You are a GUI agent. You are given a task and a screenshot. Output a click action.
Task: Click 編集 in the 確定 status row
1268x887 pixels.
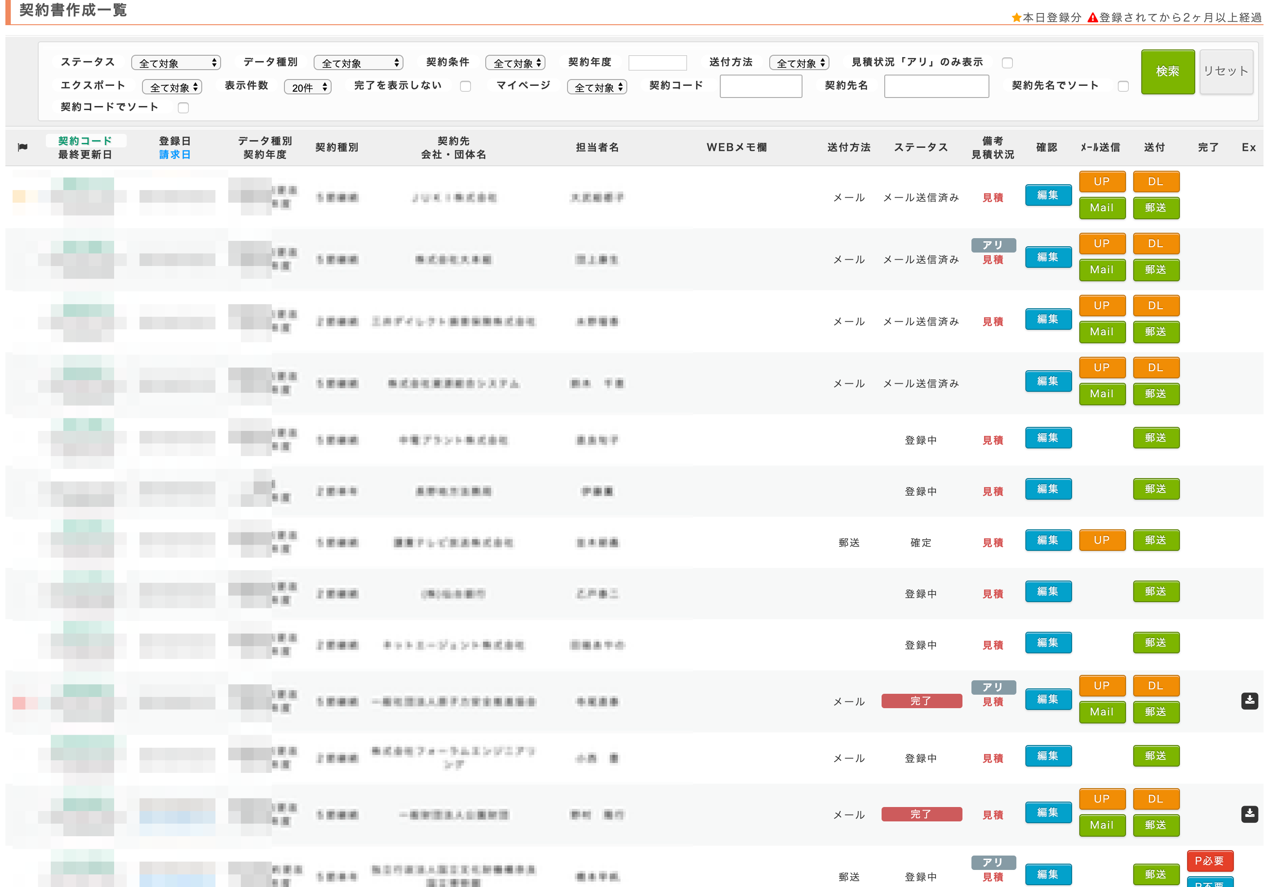click(1048, 540)
